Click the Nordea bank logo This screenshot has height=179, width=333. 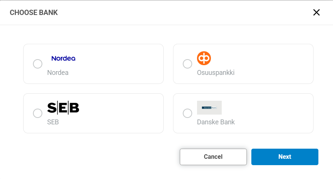click(63, 58)
